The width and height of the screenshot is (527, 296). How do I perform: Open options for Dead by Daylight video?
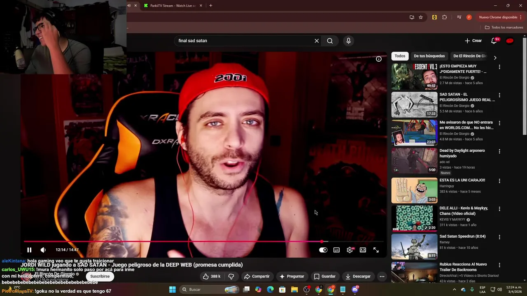[x=499, y=151]
